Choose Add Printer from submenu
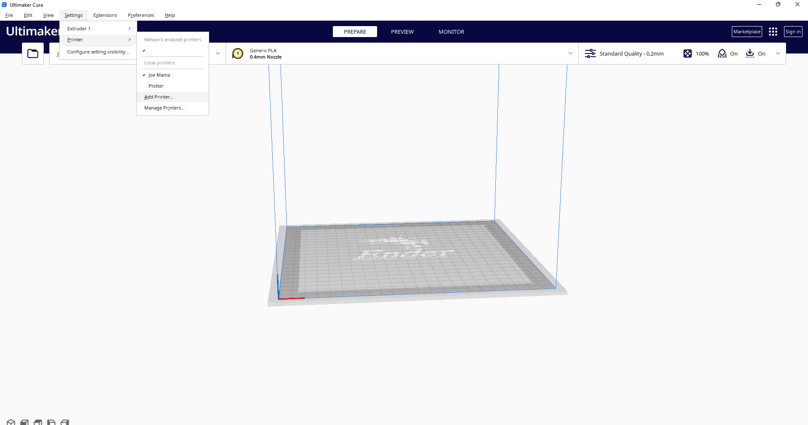The height and width of the screenshot is (425, 808). (x=173, y=97)
